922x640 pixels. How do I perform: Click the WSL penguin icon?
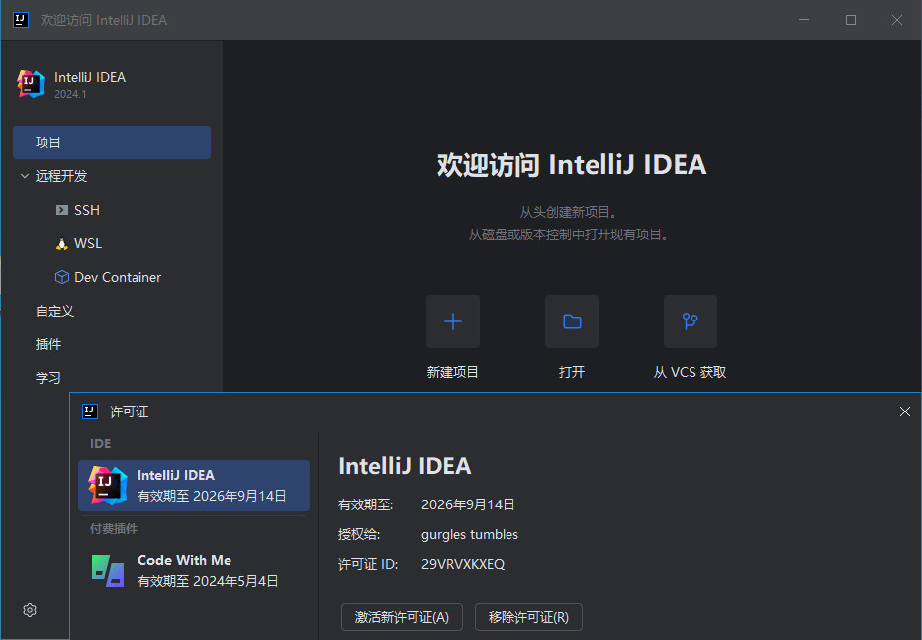(x=62, y=243)
